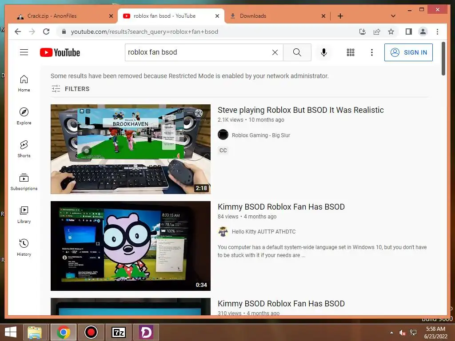Image resolution: width=455 pixels, height=341 pixels.
Task: Reload the page
Action: point(46,32)
